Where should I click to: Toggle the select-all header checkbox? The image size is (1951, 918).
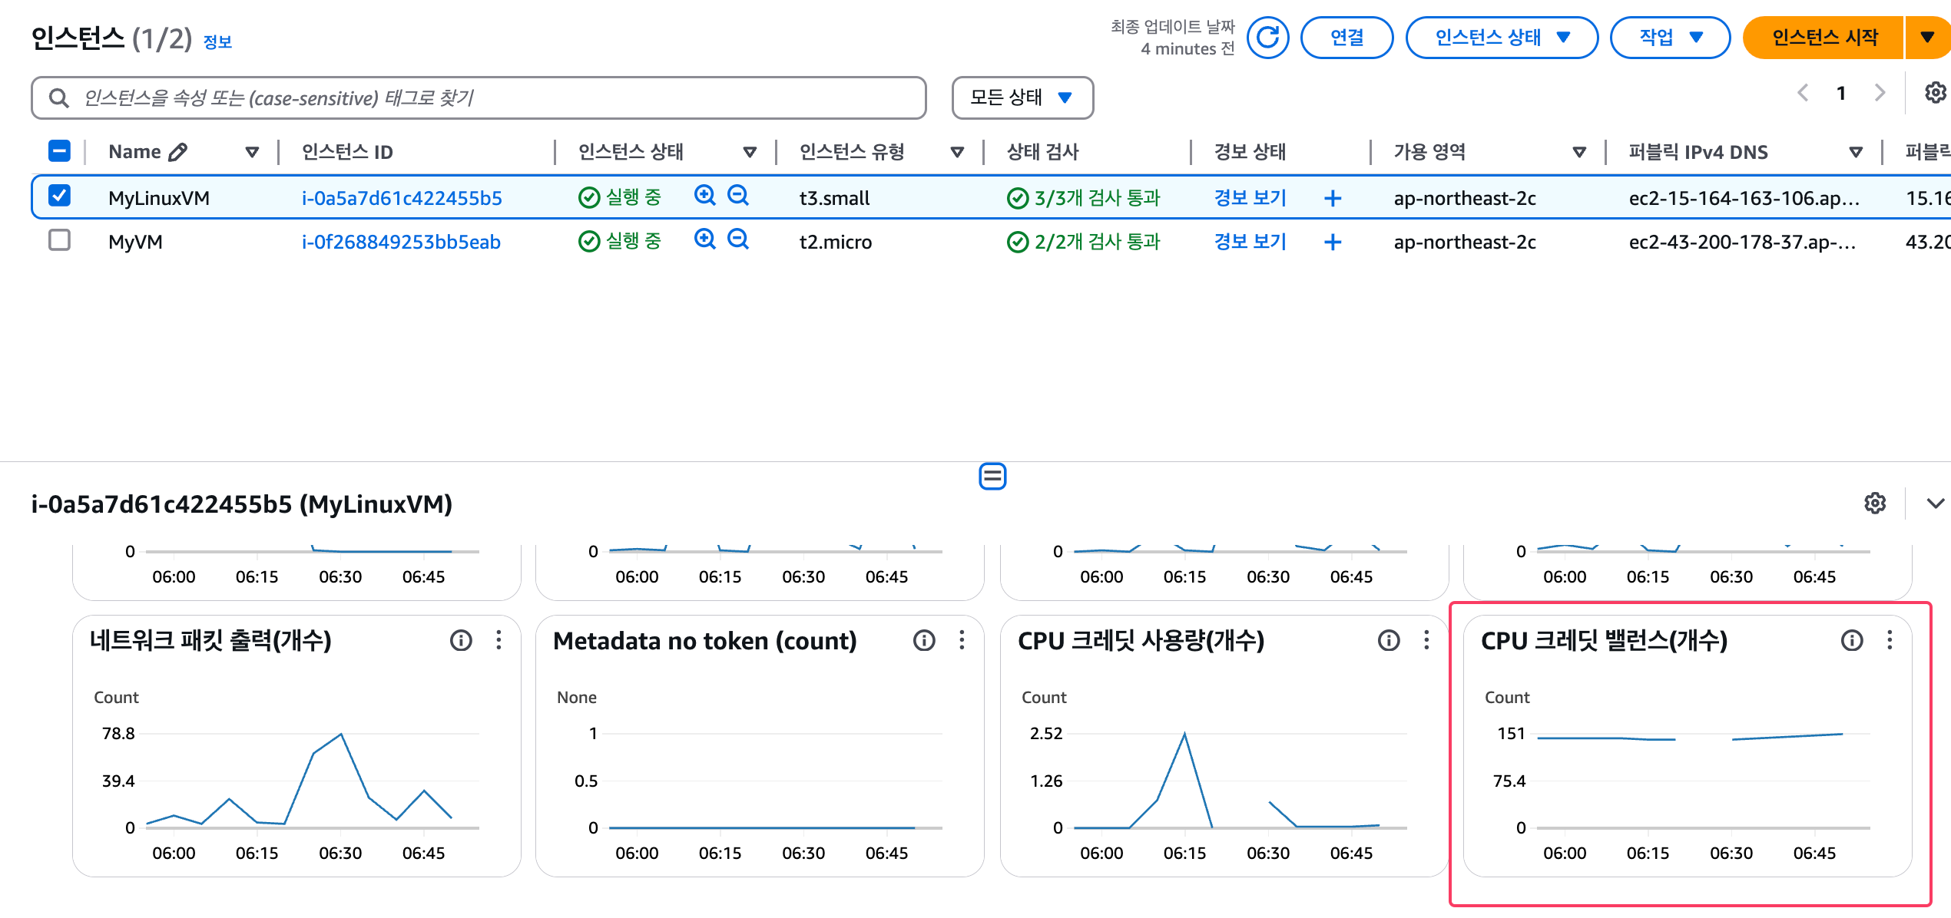60,151
